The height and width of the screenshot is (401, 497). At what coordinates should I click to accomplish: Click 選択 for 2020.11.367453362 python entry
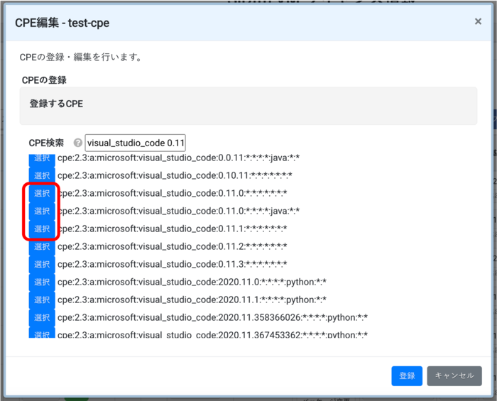pos(42,333)
